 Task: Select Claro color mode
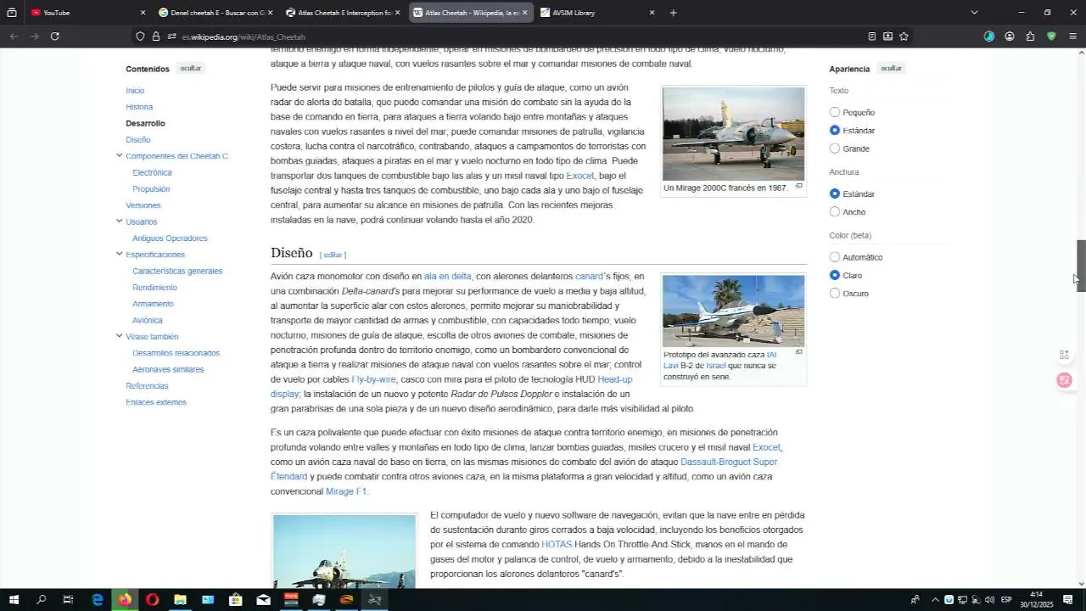click(x=835, y=275)
